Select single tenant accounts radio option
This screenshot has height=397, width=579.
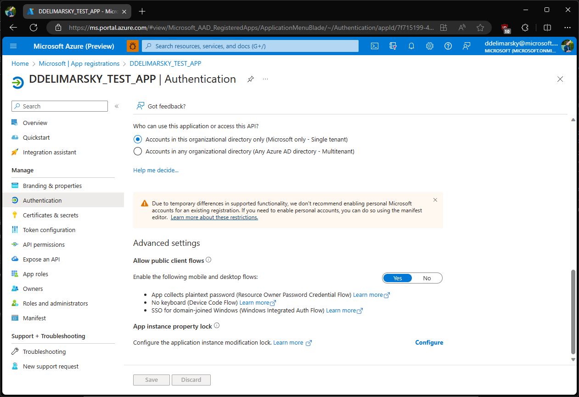[138, 139]
